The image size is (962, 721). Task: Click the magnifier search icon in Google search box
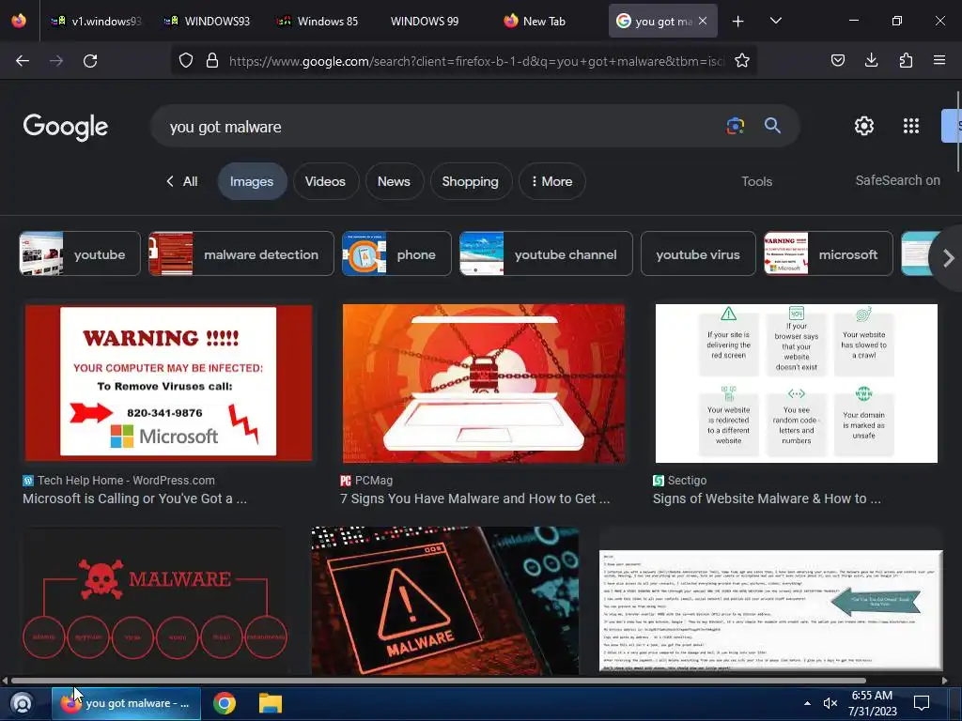772,126
